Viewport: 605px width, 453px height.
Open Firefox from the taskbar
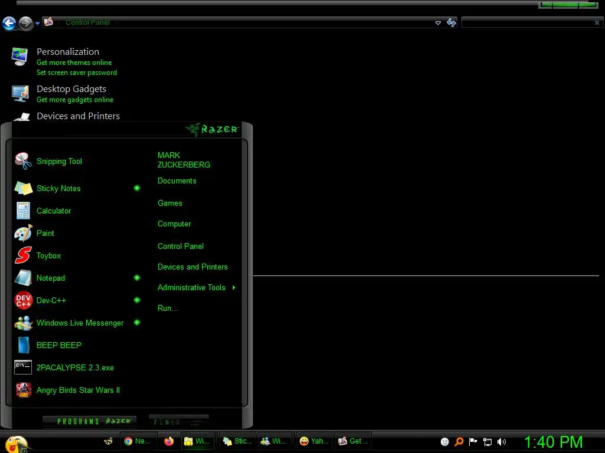(x=168, y=441)
